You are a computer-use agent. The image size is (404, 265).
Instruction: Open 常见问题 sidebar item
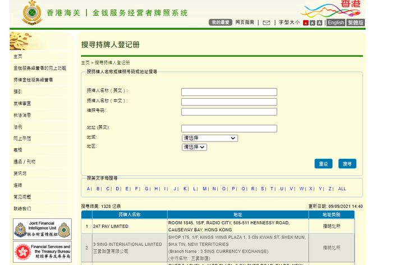(22, 197)
